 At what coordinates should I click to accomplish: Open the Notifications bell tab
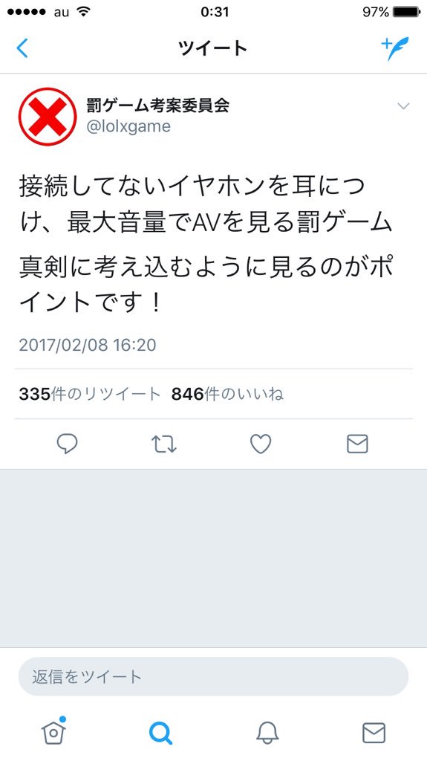point(267,733)
